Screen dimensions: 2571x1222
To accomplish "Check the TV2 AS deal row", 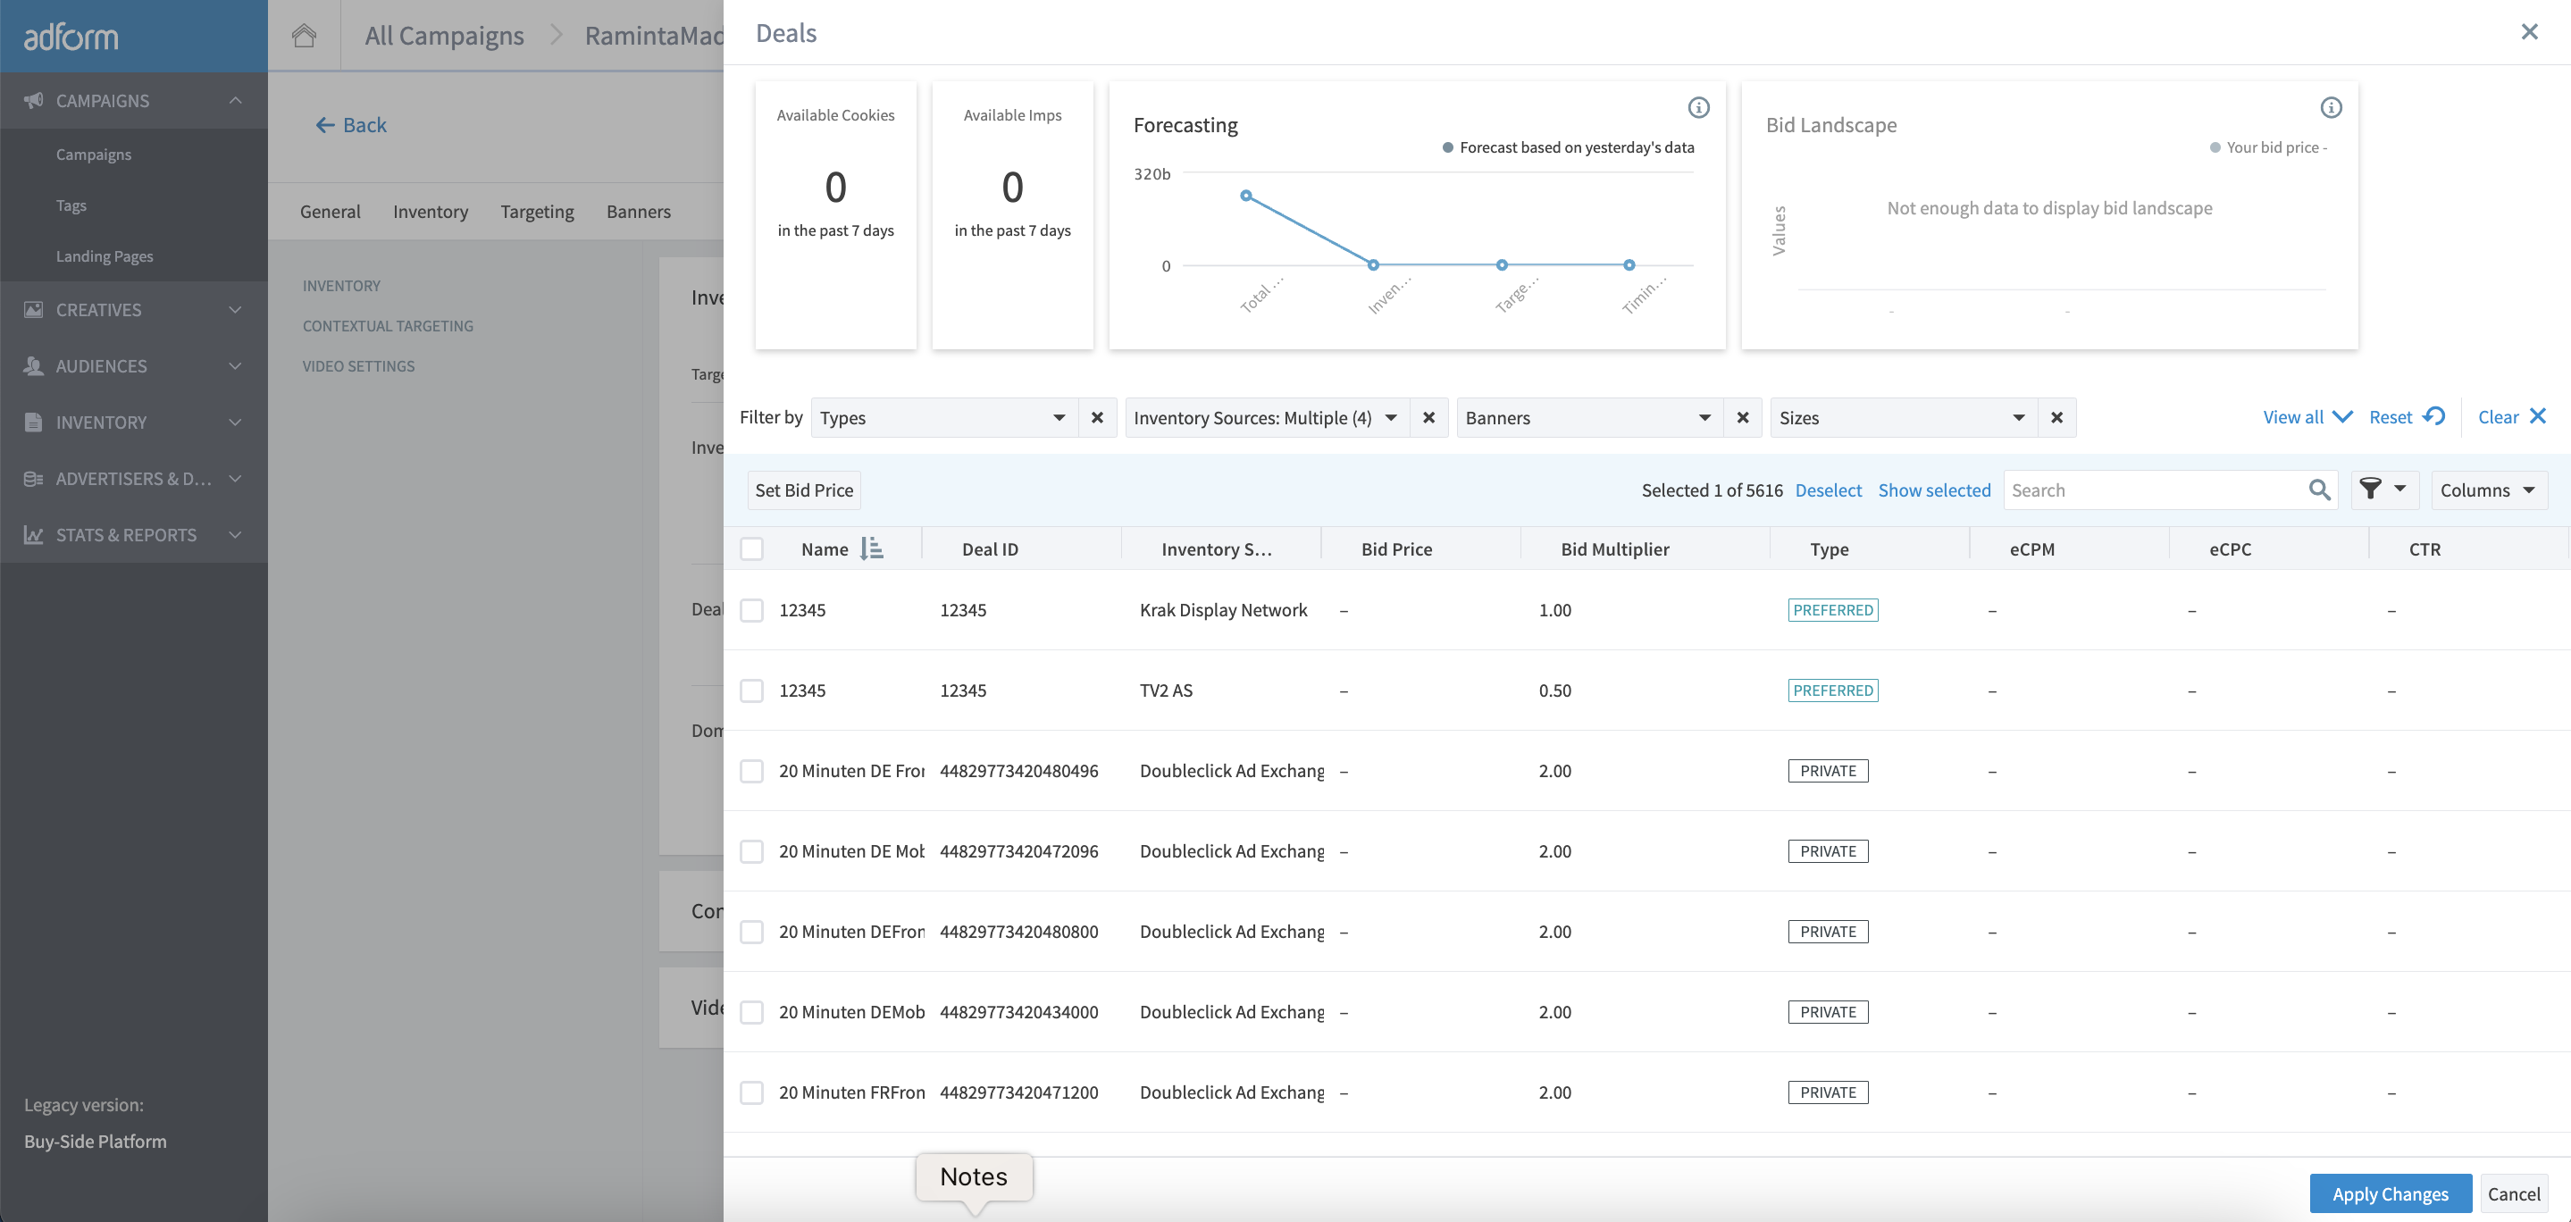I will tap(751, 691).
